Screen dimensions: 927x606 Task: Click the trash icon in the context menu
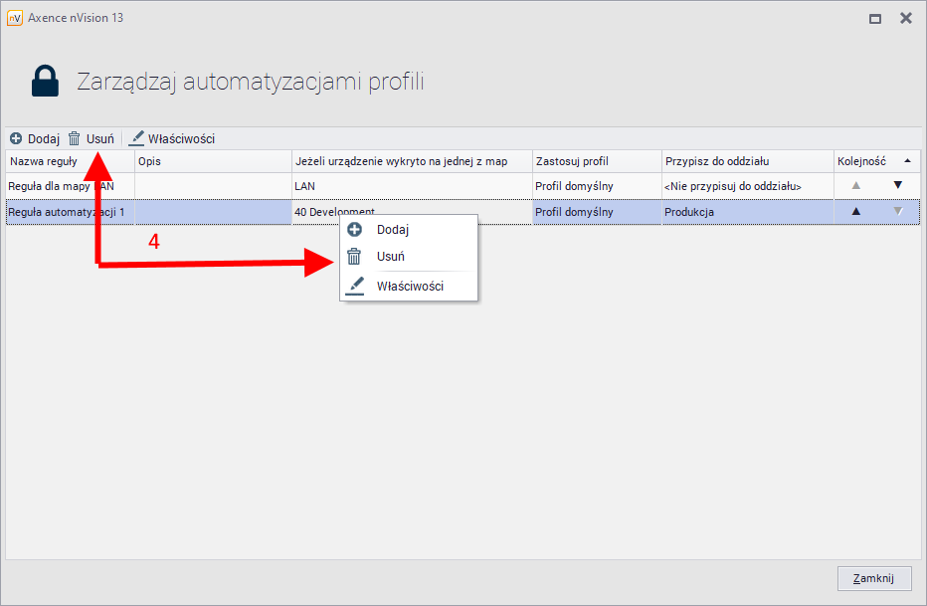coord(355,256)
